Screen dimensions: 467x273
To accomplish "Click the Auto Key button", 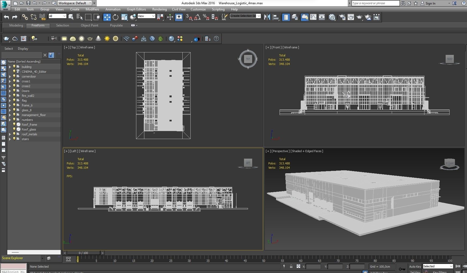I will coord(415,266).
